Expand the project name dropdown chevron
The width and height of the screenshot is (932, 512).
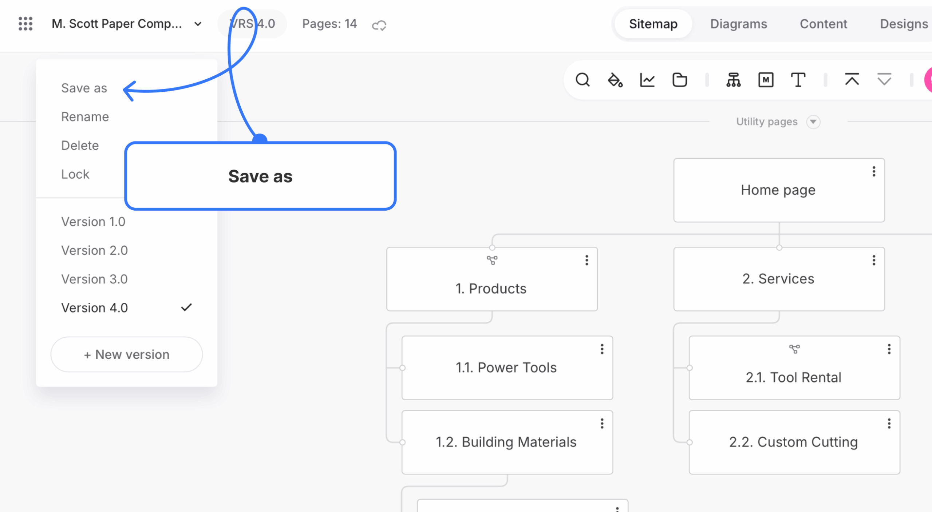point(198,24)
